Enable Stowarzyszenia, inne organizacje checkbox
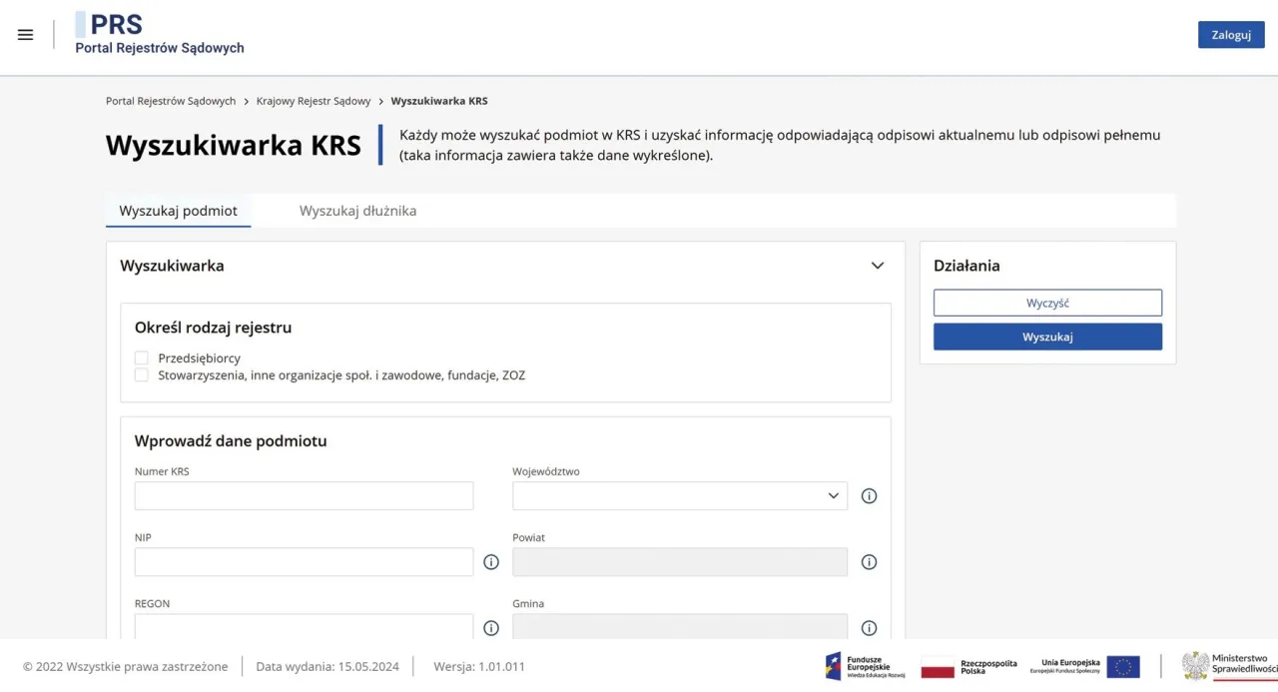This screenshot has width=1278, height=692. point(142,375)
